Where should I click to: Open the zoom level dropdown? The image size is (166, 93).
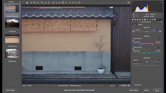tap(33, 86)
